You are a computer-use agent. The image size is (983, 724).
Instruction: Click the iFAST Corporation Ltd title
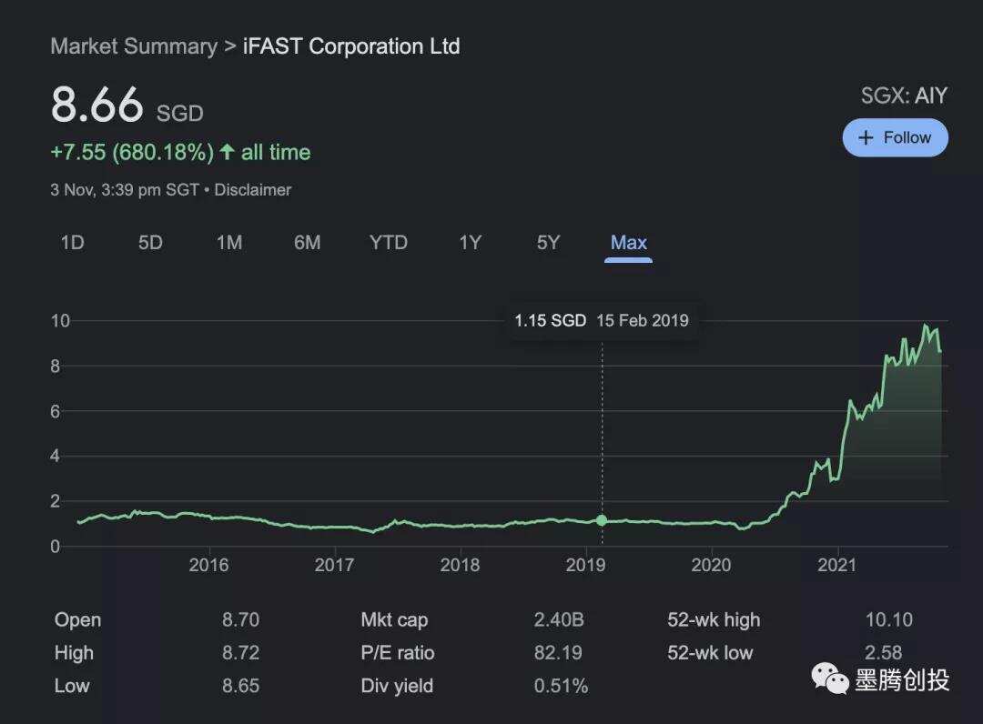[x=351, y=45]
